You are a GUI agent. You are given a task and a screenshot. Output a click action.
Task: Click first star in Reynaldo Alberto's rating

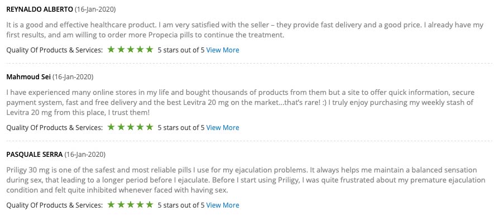pos(111,50)
